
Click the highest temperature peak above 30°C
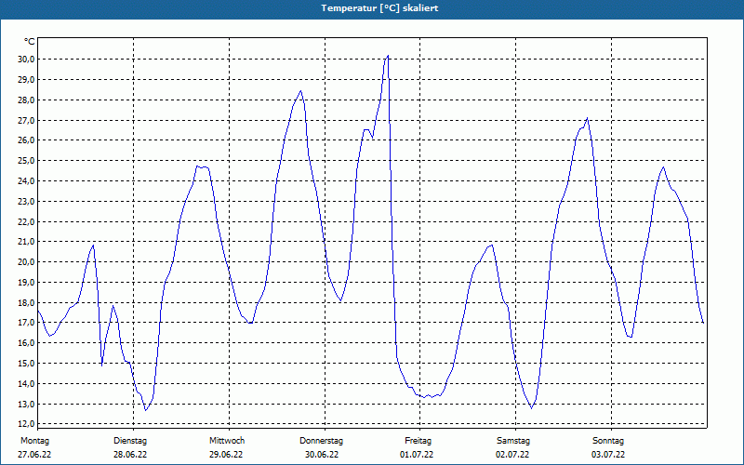tap(388, 56)
